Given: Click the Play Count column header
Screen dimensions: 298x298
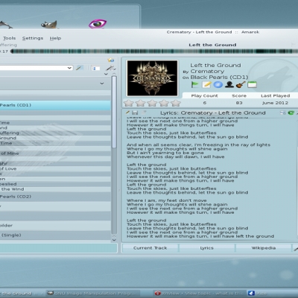Looking at the screenshot, I should [x=204, y=95].
